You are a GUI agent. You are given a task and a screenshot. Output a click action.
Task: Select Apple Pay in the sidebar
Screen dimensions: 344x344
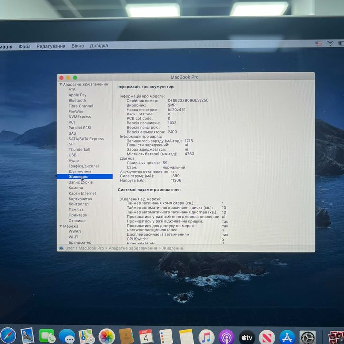point(77,95)
